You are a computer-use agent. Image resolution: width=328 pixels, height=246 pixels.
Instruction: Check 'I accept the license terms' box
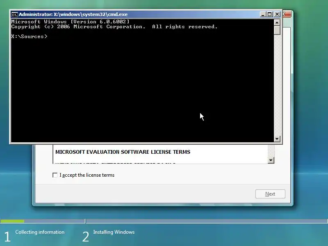55,175
